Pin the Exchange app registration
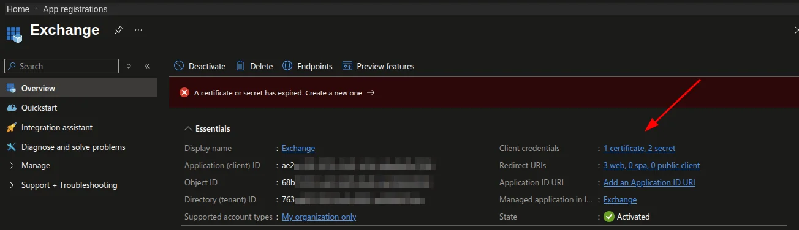 119,30
